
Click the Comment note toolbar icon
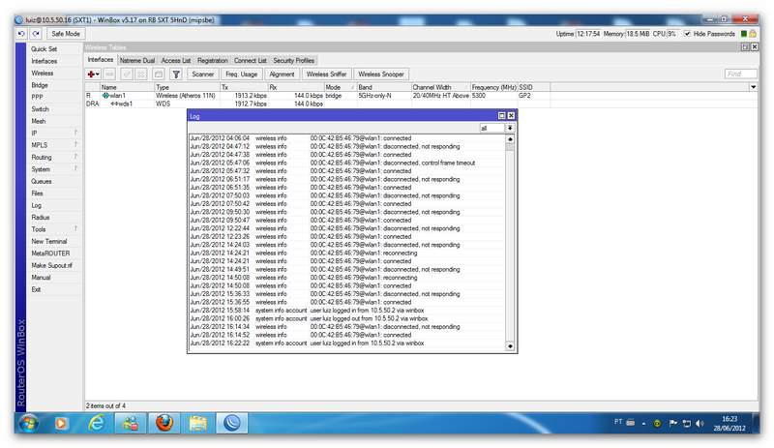click(x=159, y=75)
